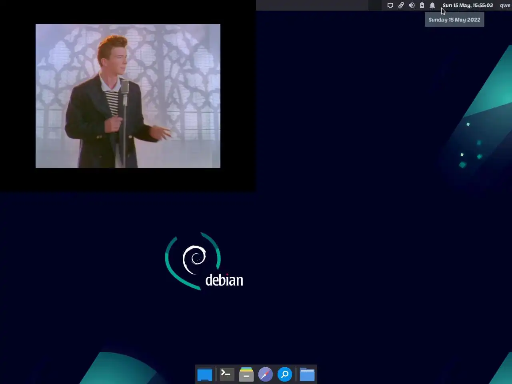Click the Show Desktop dock icon
Image resolution: width=512 pixels, height=384 pixels.
(205, 375)
